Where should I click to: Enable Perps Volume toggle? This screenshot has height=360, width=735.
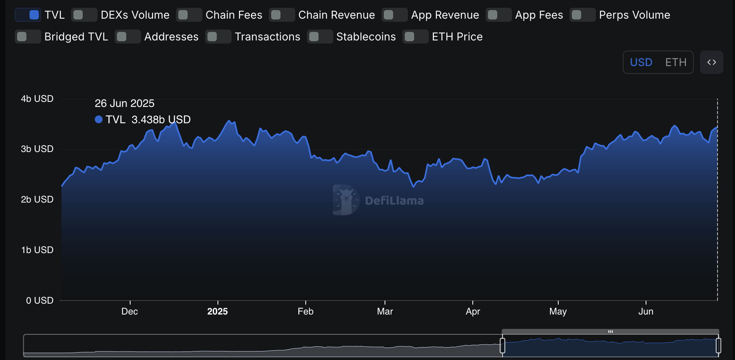point(583,15)
